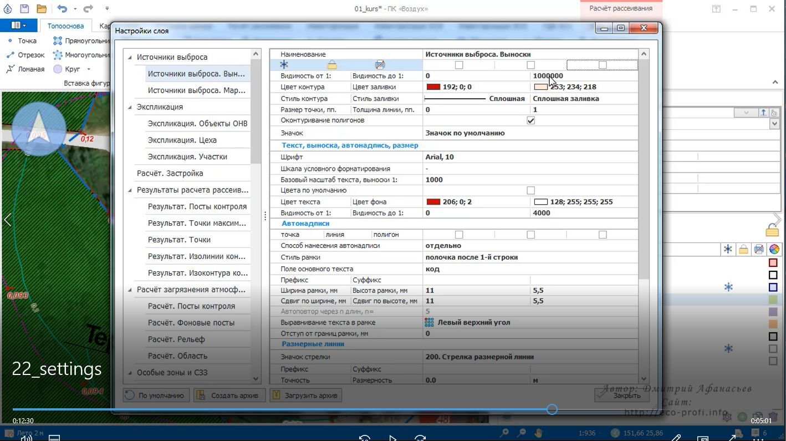Select the Круг circle tool

(x=67, y=69)
